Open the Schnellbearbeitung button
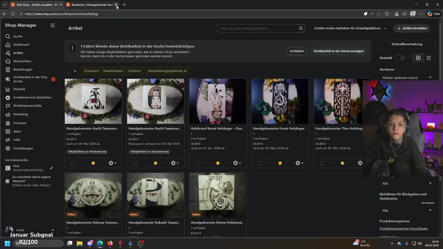This screenshot has width=443, height=249. 407,44
